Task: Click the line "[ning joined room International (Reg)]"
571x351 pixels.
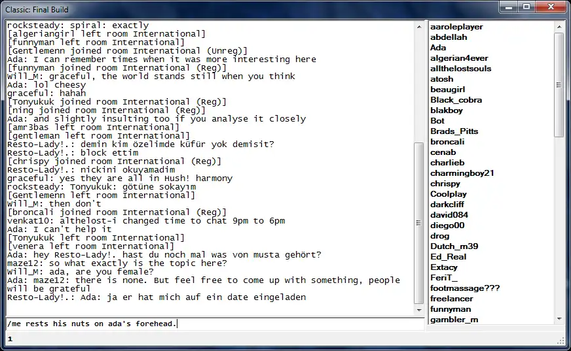Action: point(106,110)
